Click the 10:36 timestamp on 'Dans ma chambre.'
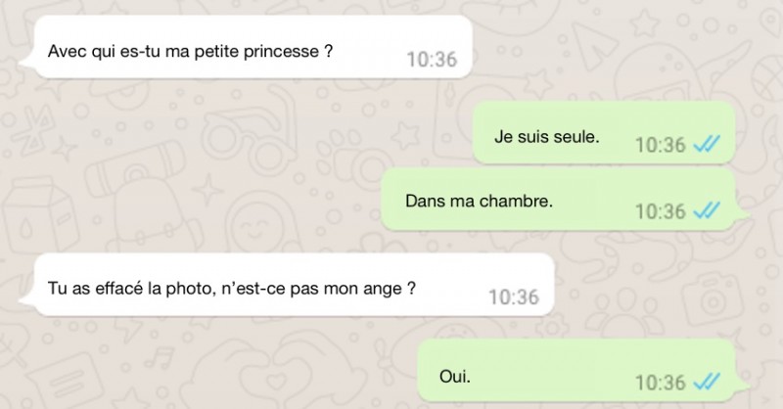The width and height of the screenshot is (783, 409). point(660,211)
